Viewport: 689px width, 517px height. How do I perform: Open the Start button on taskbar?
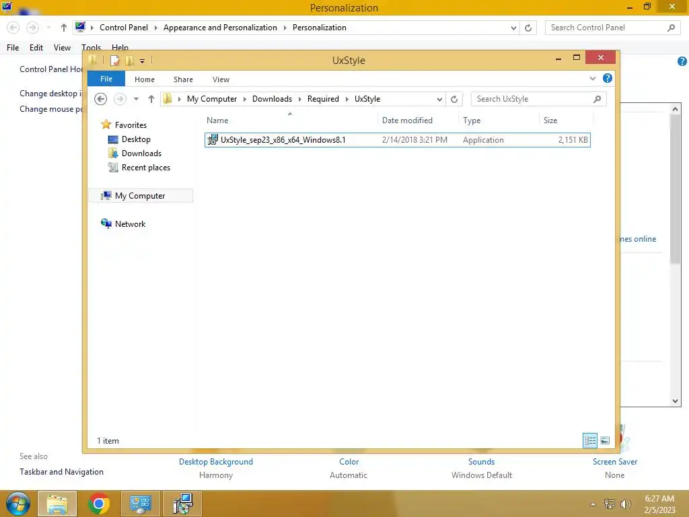(x=17, y=504)
